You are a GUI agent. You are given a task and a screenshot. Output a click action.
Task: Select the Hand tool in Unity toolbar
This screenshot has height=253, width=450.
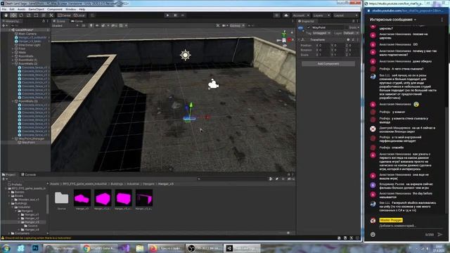click(6, 15)
